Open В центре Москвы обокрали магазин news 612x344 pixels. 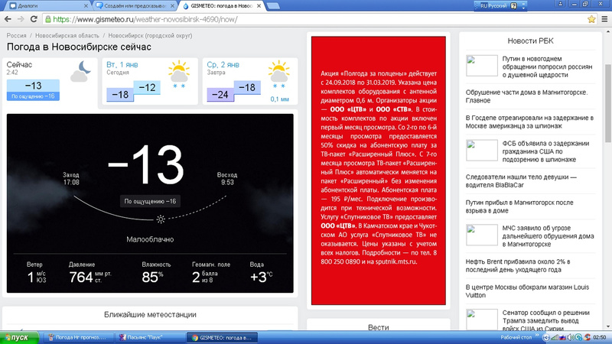[527, 291]
